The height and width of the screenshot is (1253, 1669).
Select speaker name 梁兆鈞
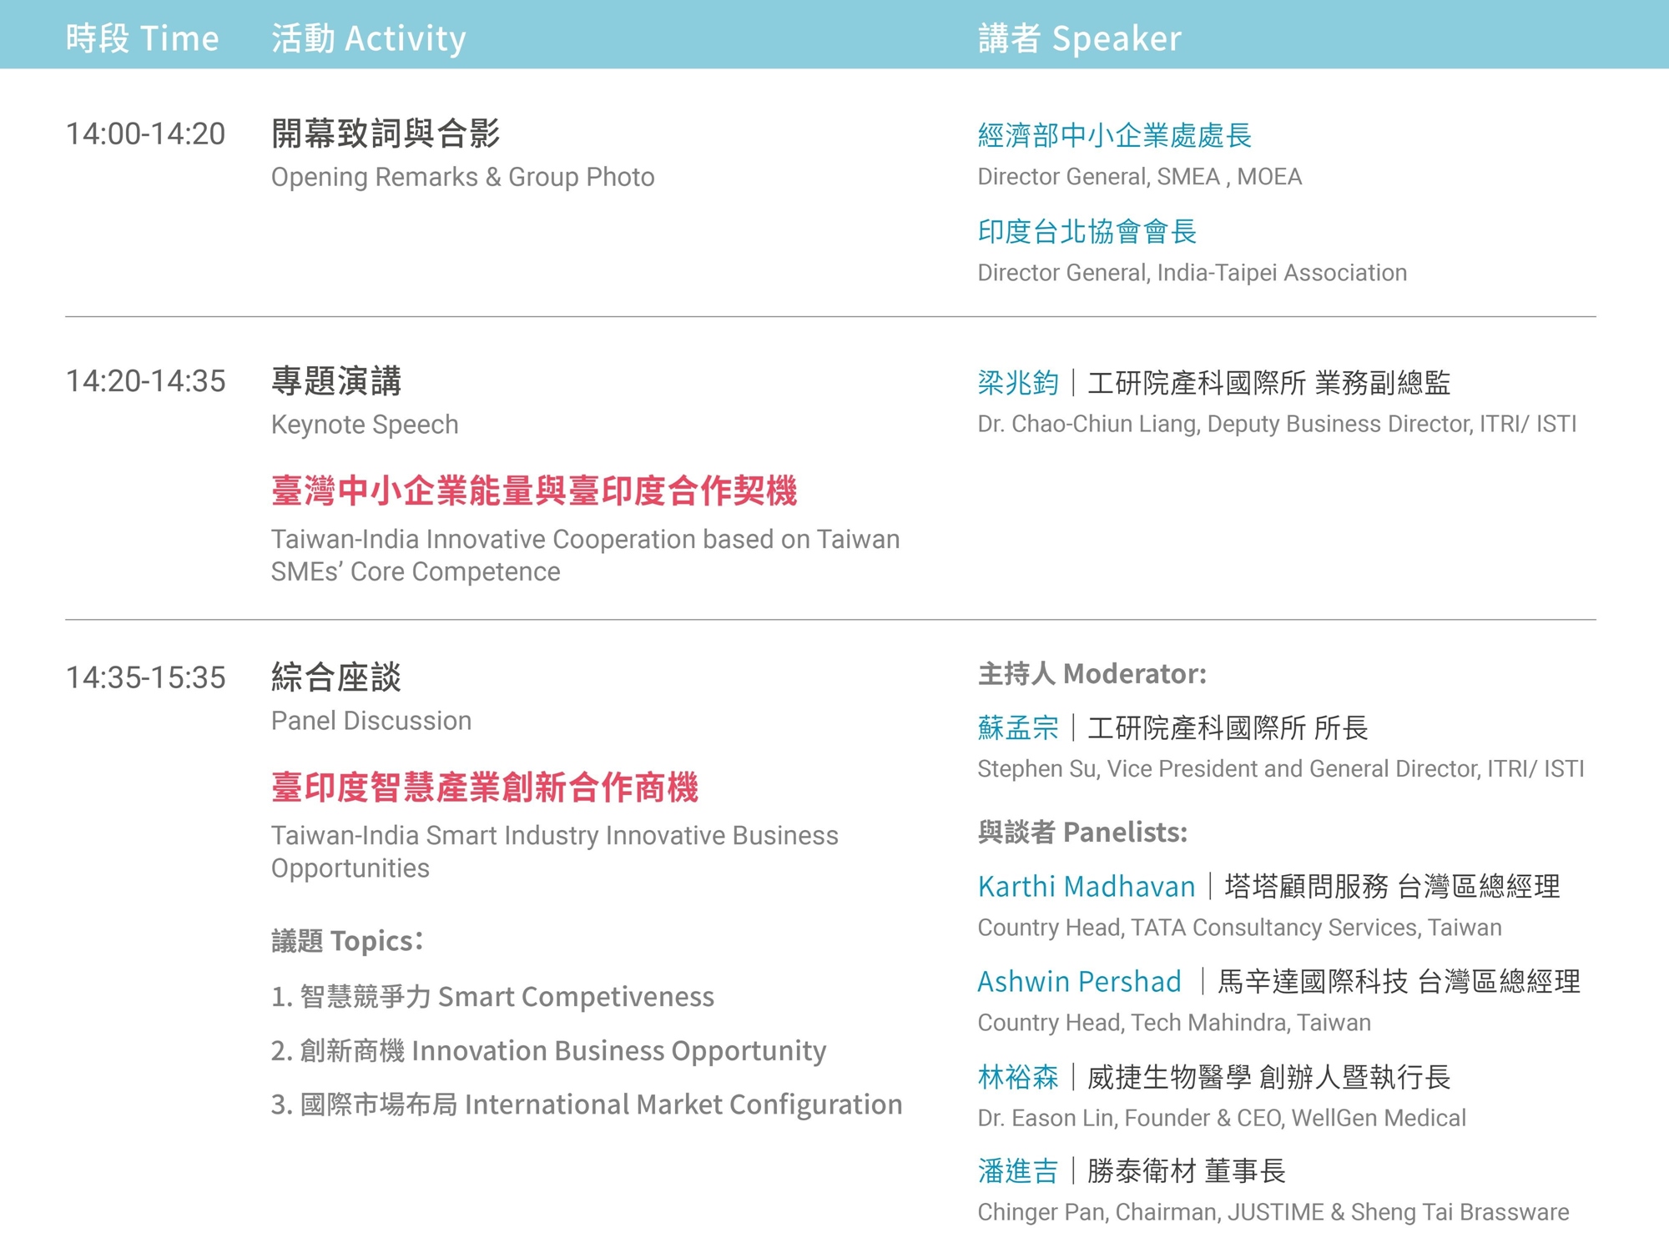1017,383
